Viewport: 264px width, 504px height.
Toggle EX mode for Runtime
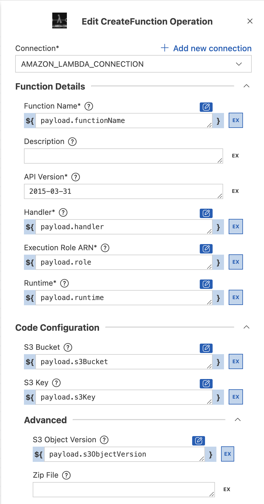tap(236, 297)
